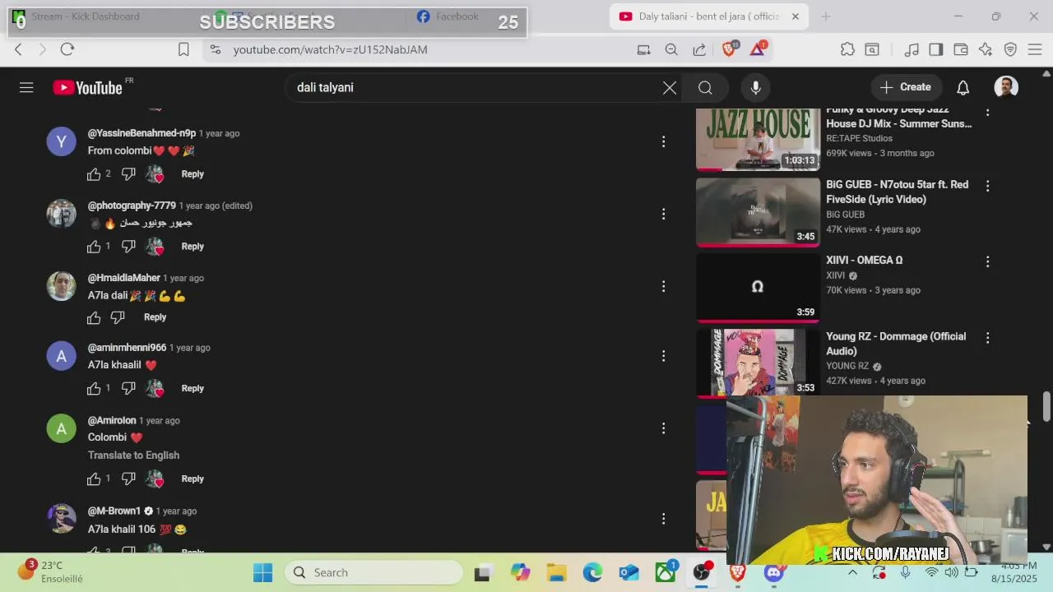Go back with the browser back arrow
The width and height of the screenshot is (1053, 592).
point(18,49)
